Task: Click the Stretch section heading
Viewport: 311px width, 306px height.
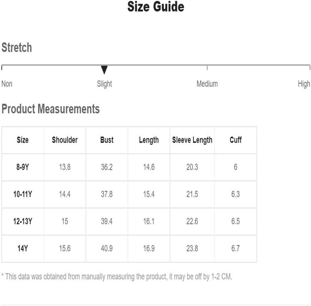Action: [17, 47]
